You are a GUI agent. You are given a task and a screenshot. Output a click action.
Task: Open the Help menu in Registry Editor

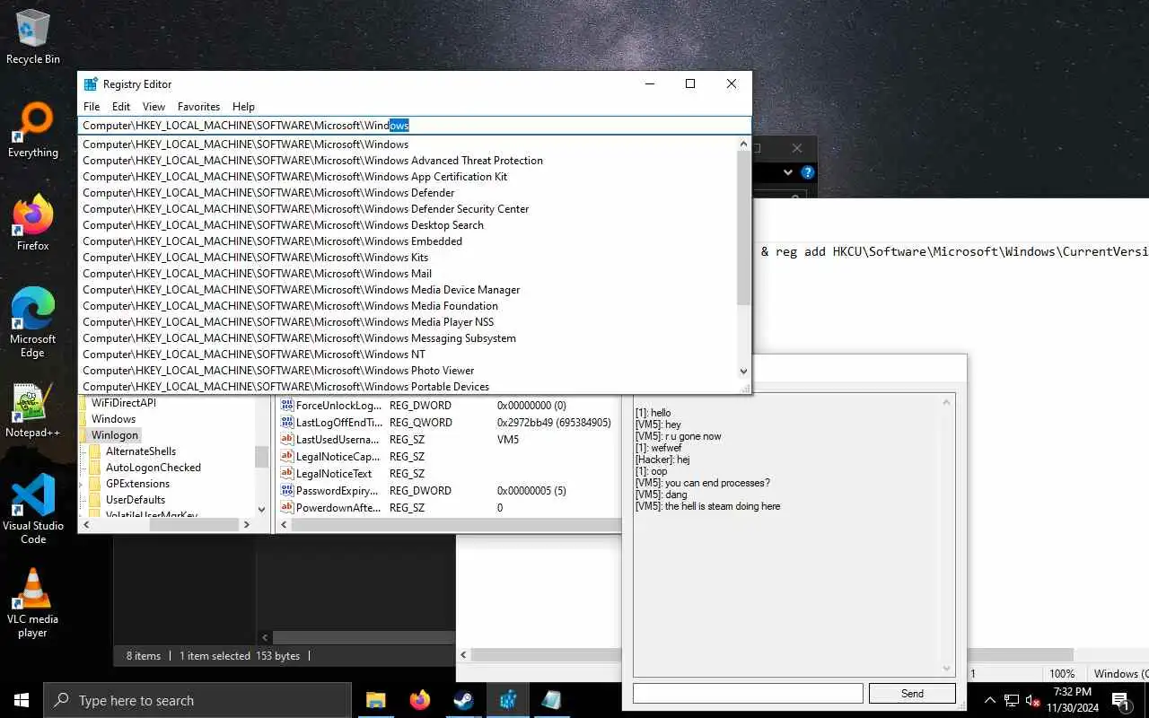243,106
